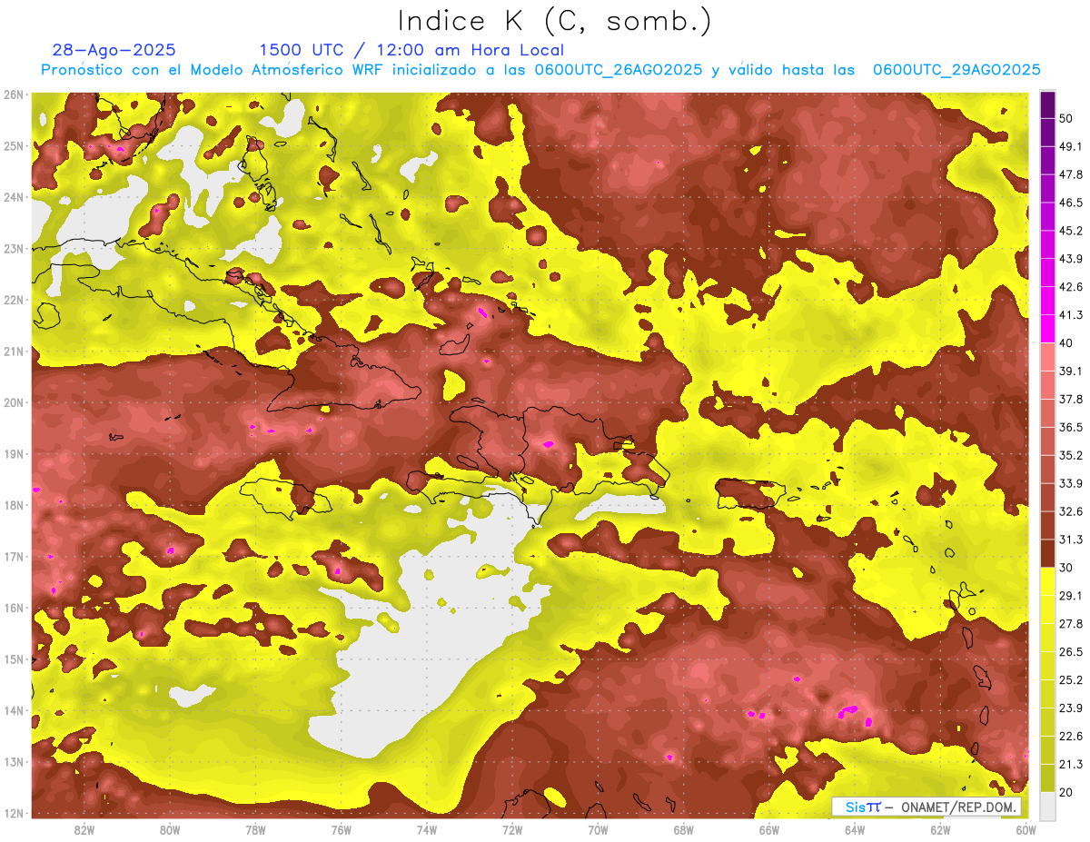Click the 68W longitude label

pos(684,830)
